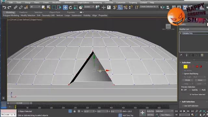The width and height of the screenshot is (208, 117).
Task: Switch to the Freeform ribbon tab
Action: point(23,12)
